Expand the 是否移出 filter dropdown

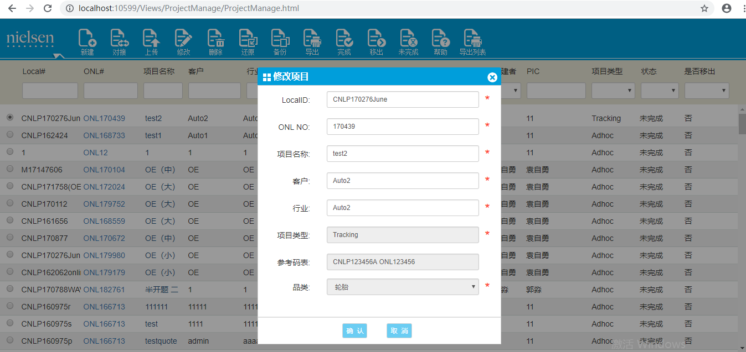706,91
